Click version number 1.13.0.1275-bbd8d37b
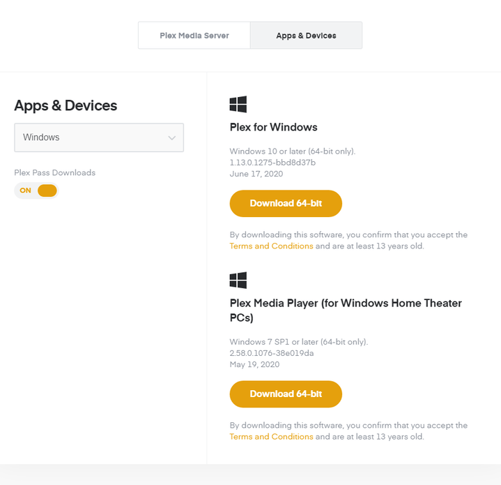This screenshot has width=501, height=485. pos(272,163)
